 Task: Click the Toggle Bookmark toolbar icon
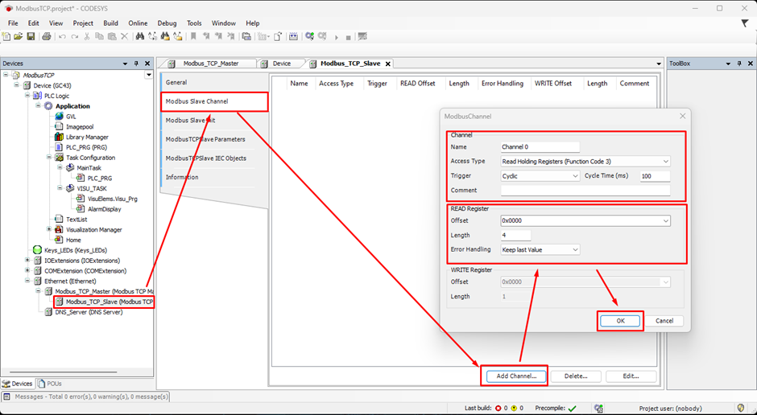[193, 37]
